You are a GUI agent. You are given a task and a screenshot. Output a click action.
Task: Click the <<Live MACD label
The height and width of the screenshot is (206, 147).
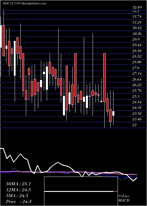(x=124, y=198)
